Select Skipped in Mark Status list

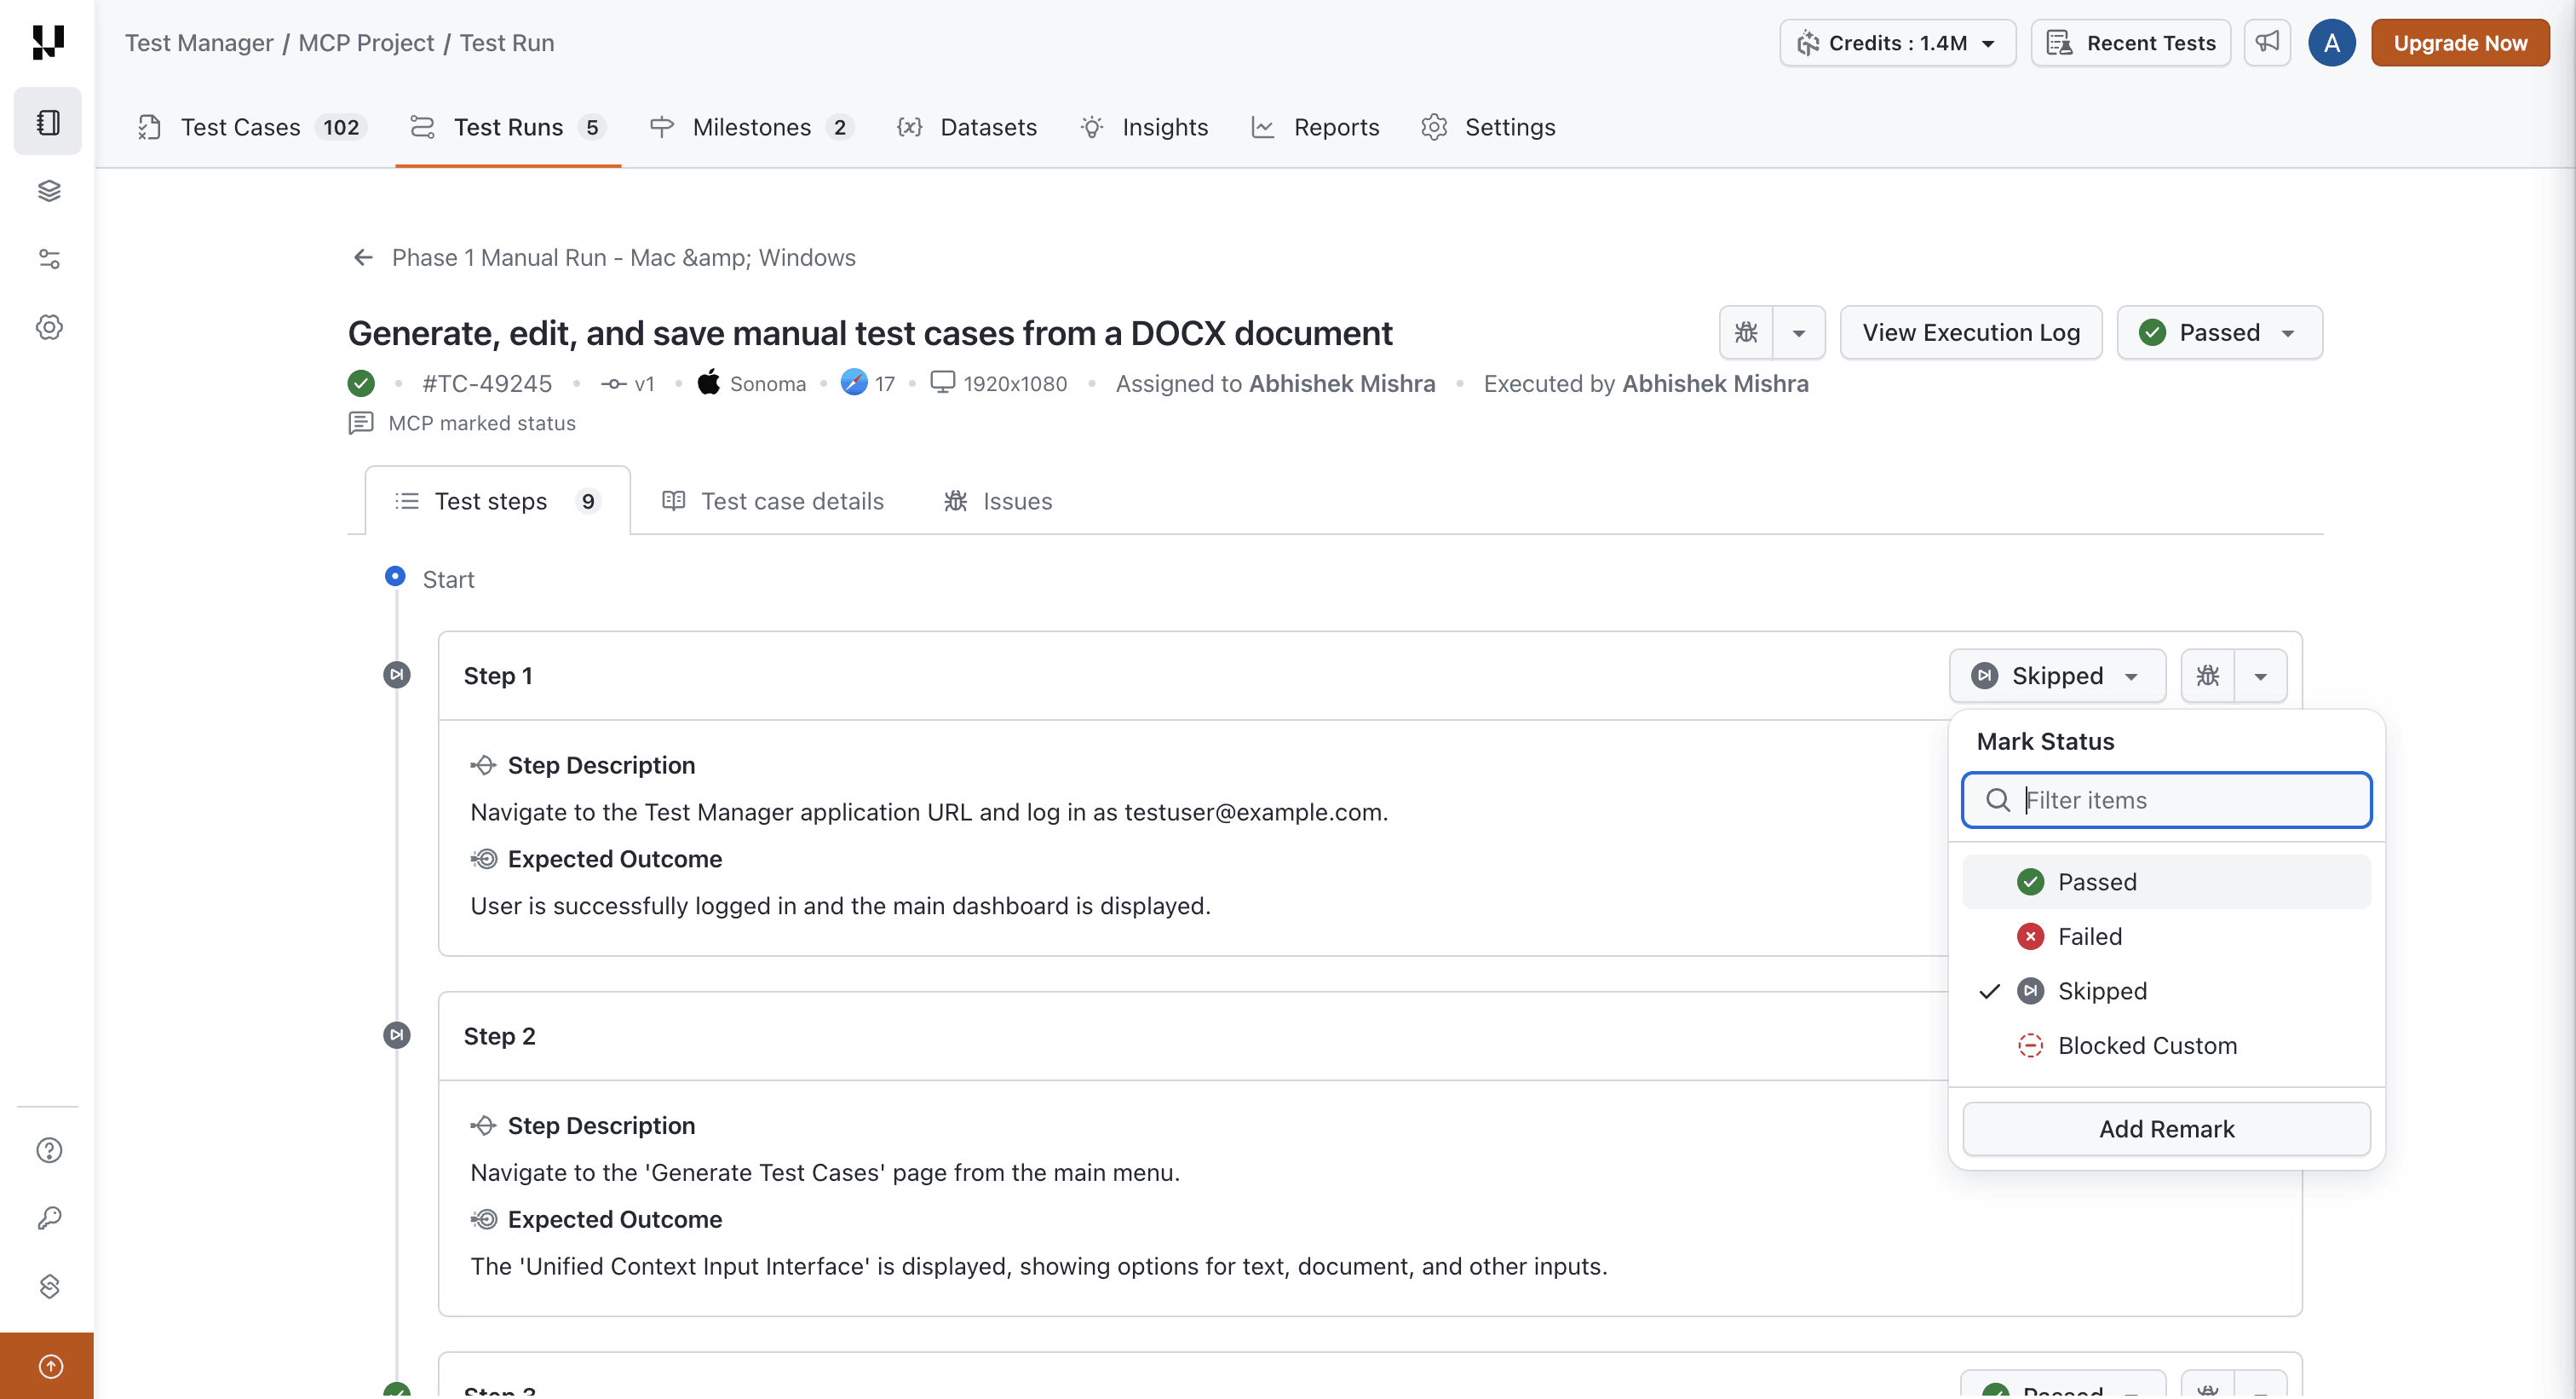[x=2166, y=991]
